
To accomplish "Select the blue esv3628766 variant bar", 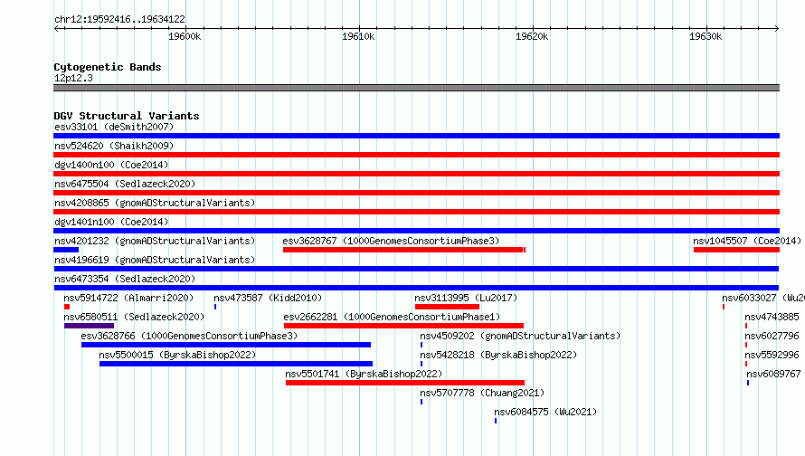I will [x=226, y=345].
